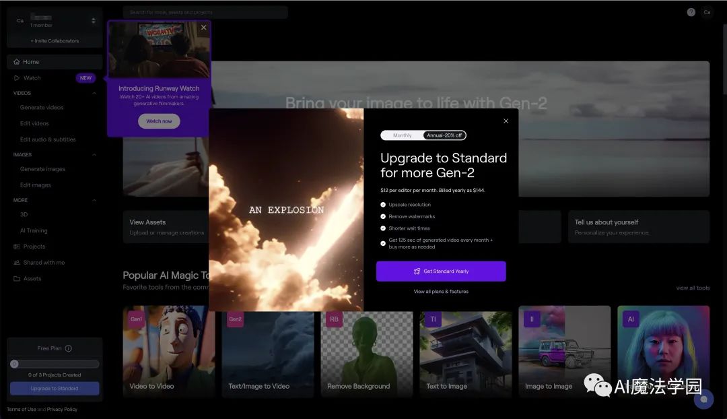Click the TI badge on Text to Image
Image resolution: width=727 pixels, height=419 pixels.
tap(433, 319)
